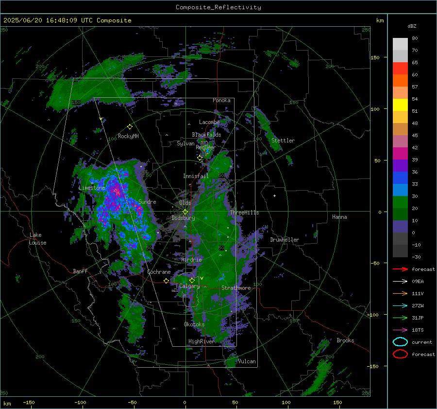Select the orange 111V arrow in legend
The image size is (437, 409).
coord(400,293)
